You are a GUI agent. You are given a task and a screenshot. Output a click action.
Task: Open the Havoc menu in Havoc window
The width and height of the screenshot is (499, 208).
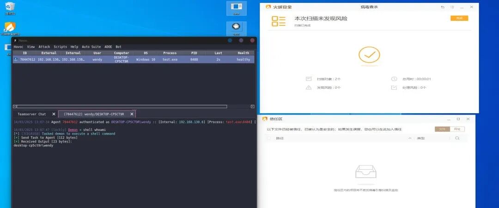click(x=18, y=47)
